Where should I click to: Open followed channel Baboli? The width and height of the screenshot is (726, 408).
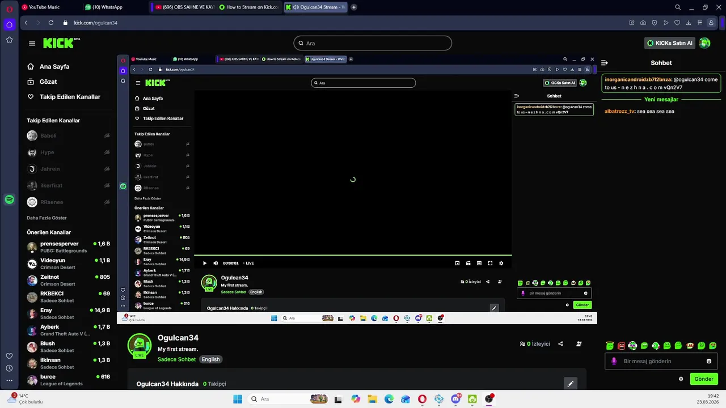point(69,135)
